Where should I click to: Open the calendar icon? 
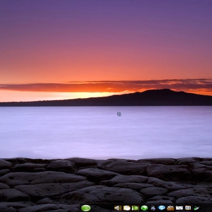pyautogui.click(x=188, y=208)
